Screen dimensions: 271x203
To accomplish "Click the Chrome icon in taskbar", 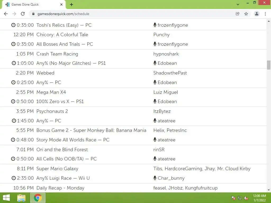I will (38, 198).
